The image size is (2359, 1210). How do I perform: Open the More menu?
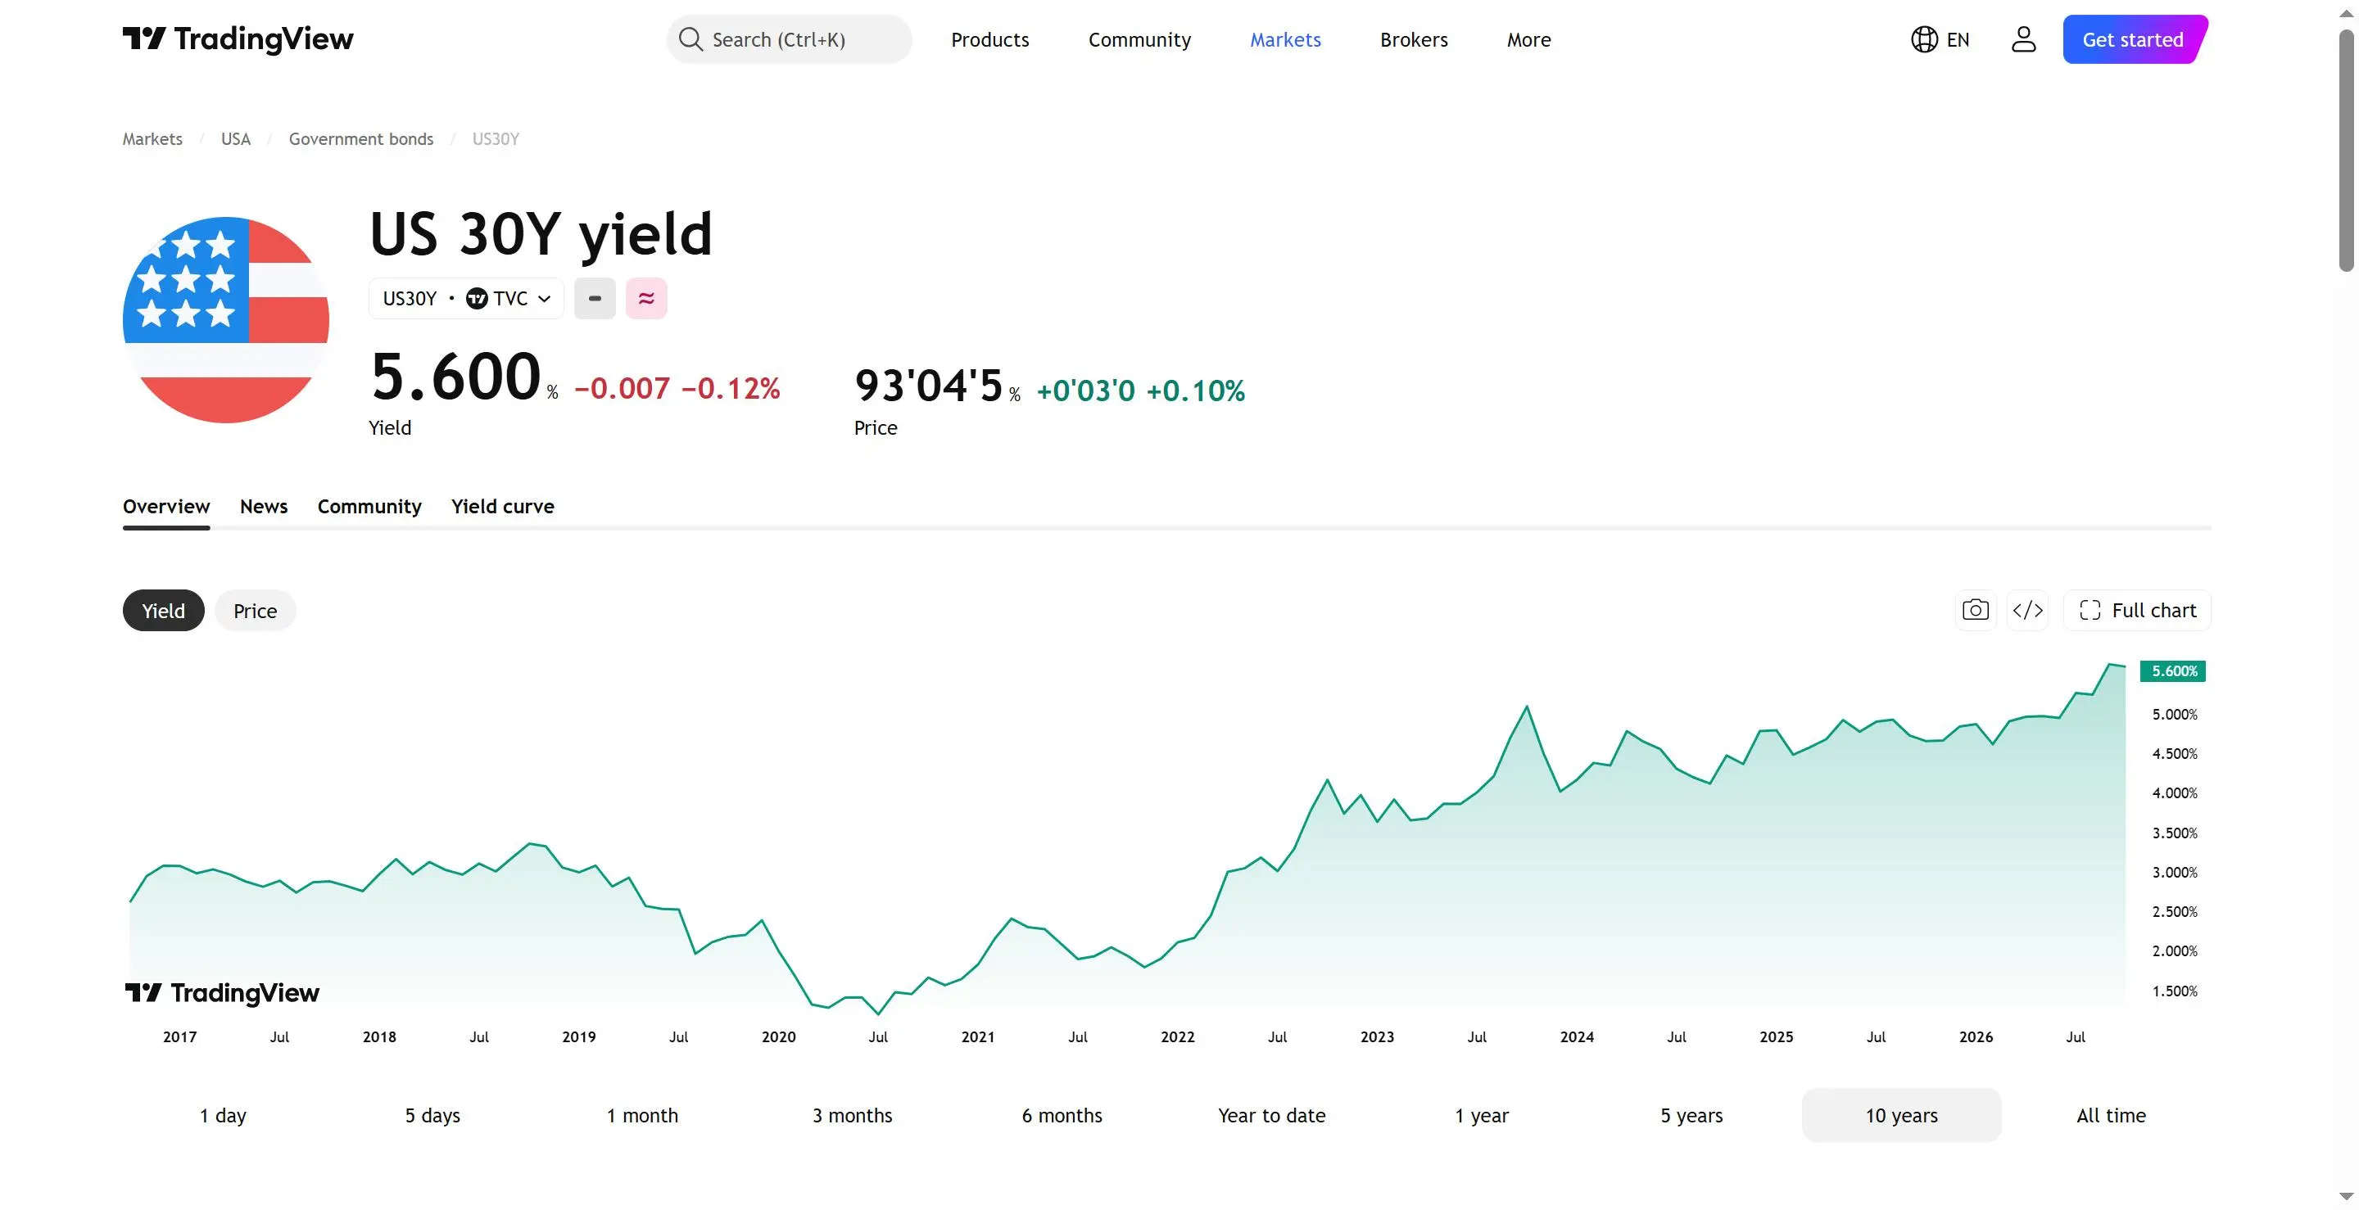tap(1528, 39)
